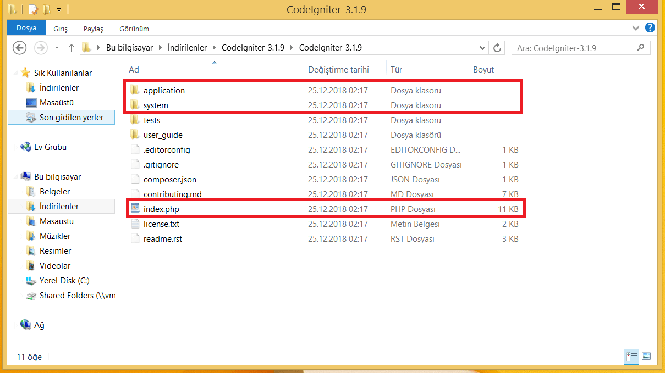
Task: Select the readme.rst file icon
Action: click(135, 238)
